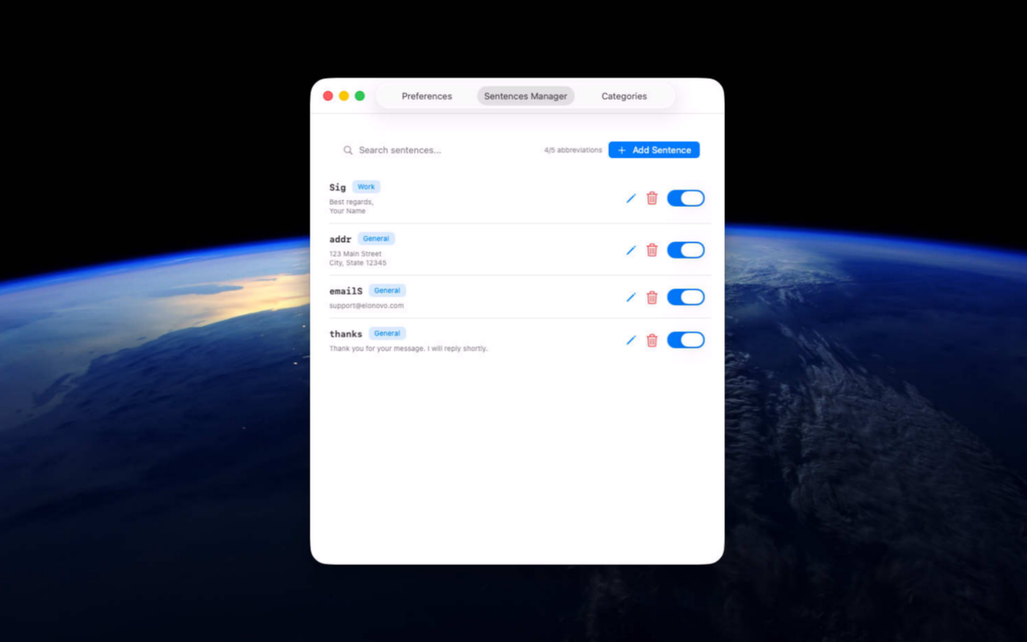The image size is (1027, 642).
Task: Click the Add Sentence button
Action: click(x=654, y=150)
